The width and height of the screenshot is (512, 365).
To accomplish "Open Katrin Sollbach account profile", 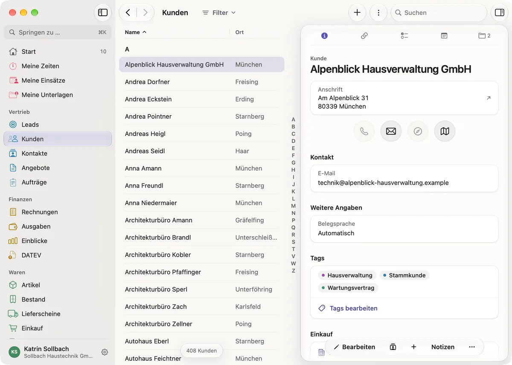I will [51, 352].
